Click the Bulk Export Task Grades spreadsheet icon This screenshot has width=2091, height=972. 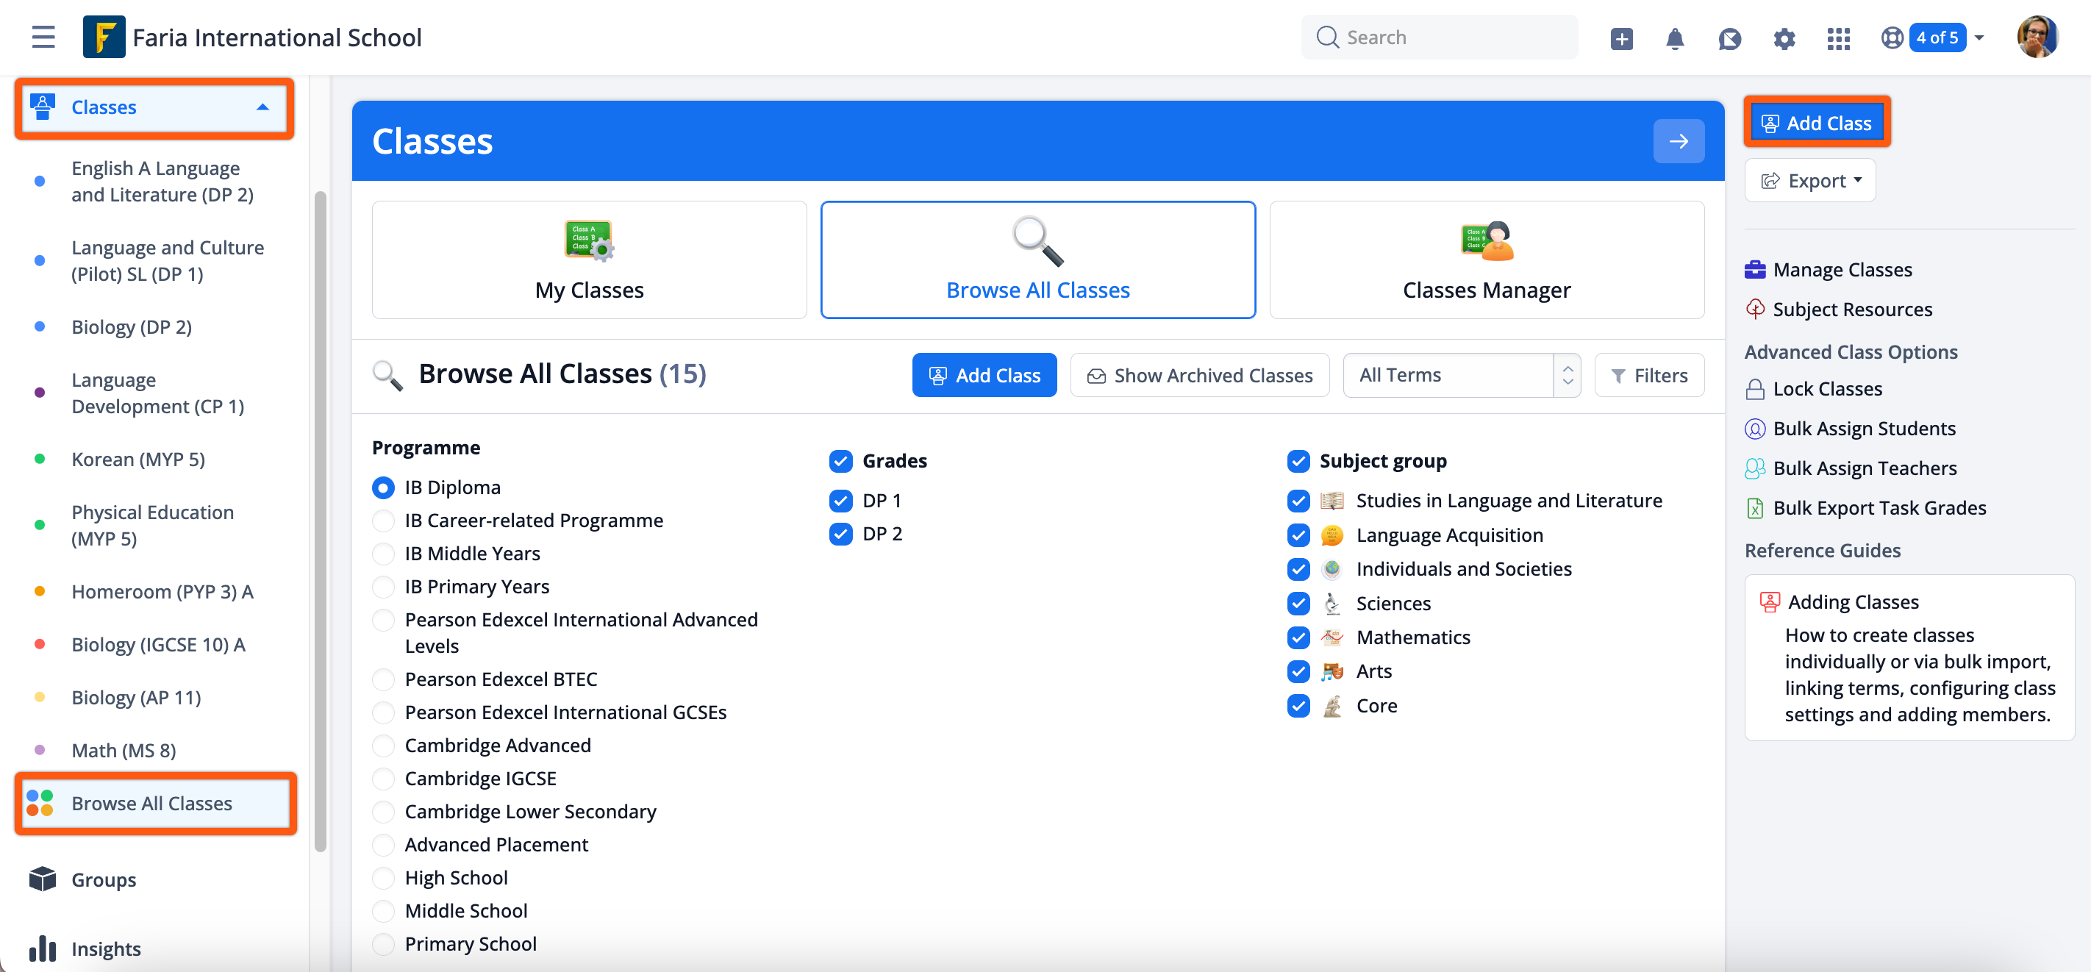pyautogui.click(x=1754, y=508)
